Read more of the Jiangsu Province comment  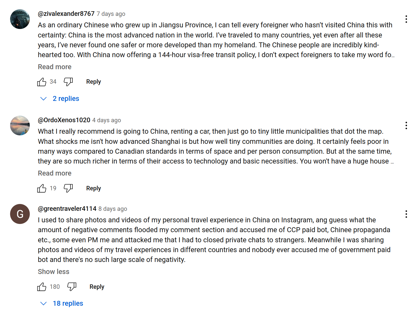click(55, 67)
